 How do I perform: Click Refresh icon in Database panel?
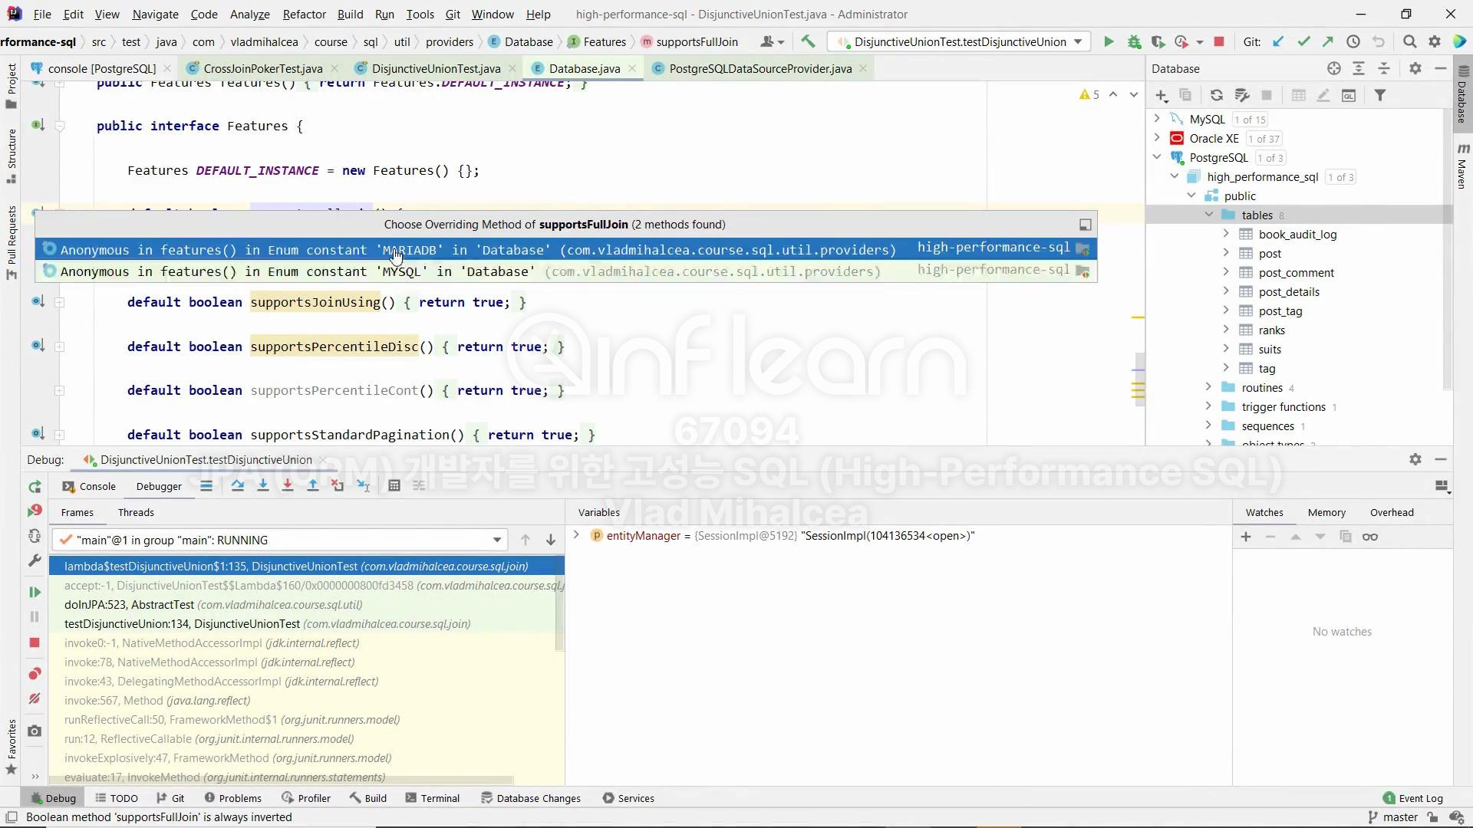pyautogui.click(x=1217, y=96)
